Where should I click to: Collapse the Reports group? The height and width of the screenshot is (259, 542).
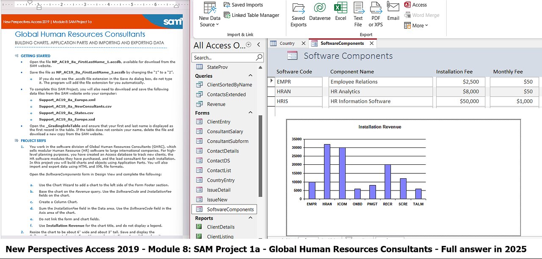click(x=250, y=218)
